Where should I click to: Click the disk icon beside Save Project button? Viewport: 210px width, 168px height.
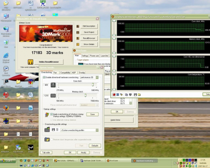78,32
